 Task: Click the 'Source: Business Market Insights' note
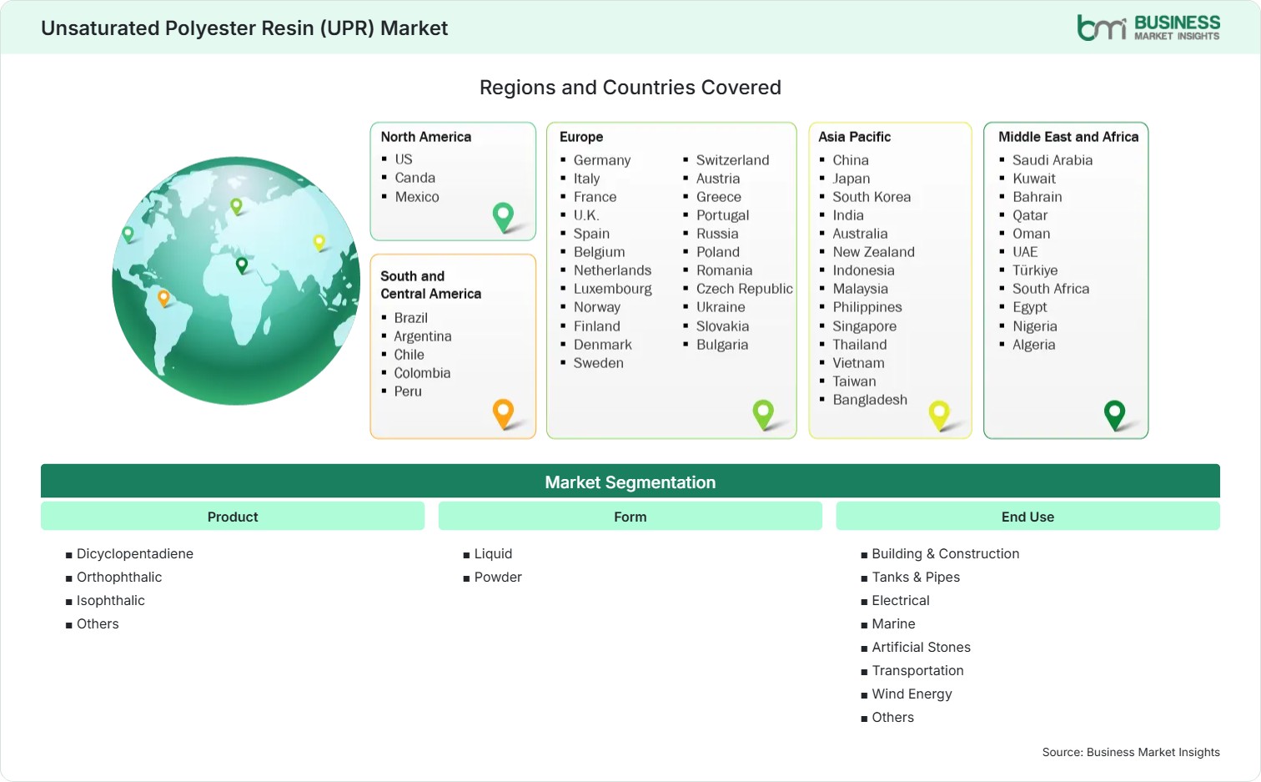point(1131,752)
